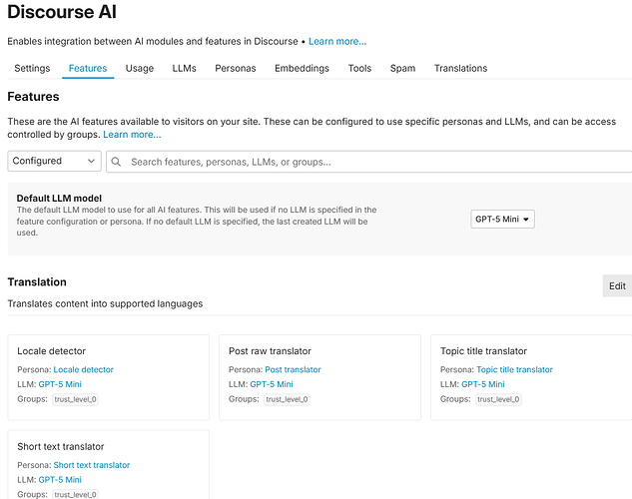Expand the Configured filter dropdown
The image size is (632, 499).
pos(54,161)
